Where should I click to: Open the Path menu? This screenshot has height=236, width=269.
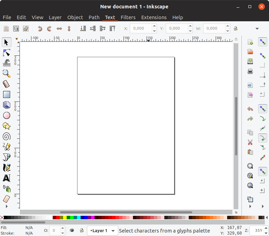coord(94,17)
